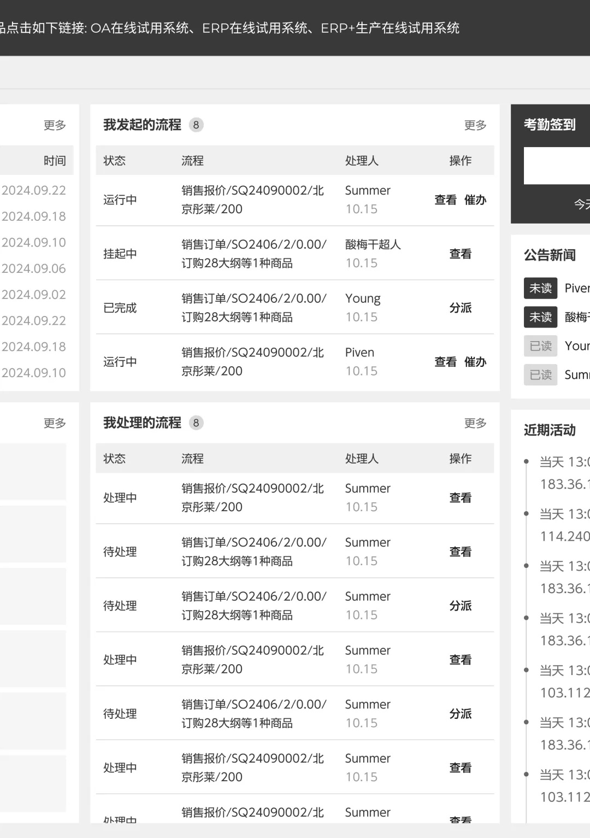
Task: Click 催办 in the Summer row of 我发起的流程
Action: click(475, 200)
